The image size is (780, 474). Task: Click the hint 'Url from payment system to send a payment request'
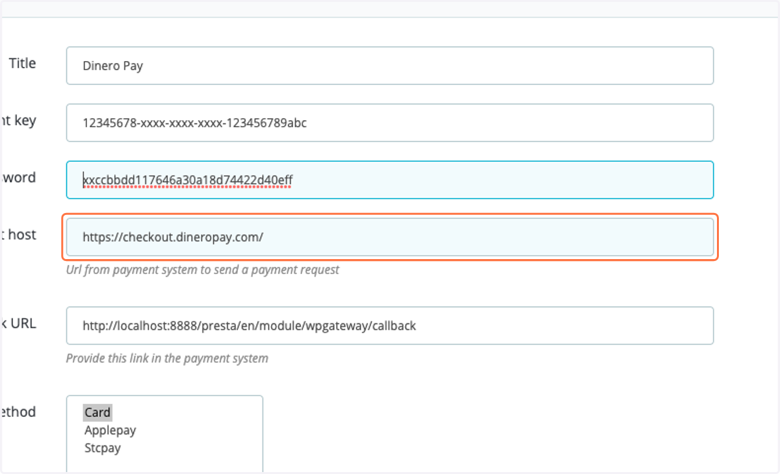[203, 269]
